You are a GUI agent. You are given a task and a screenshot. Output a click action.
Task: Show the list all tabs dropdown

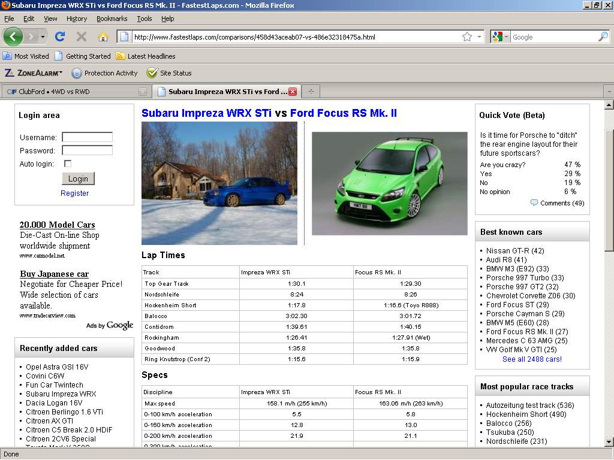coord(609,92)
